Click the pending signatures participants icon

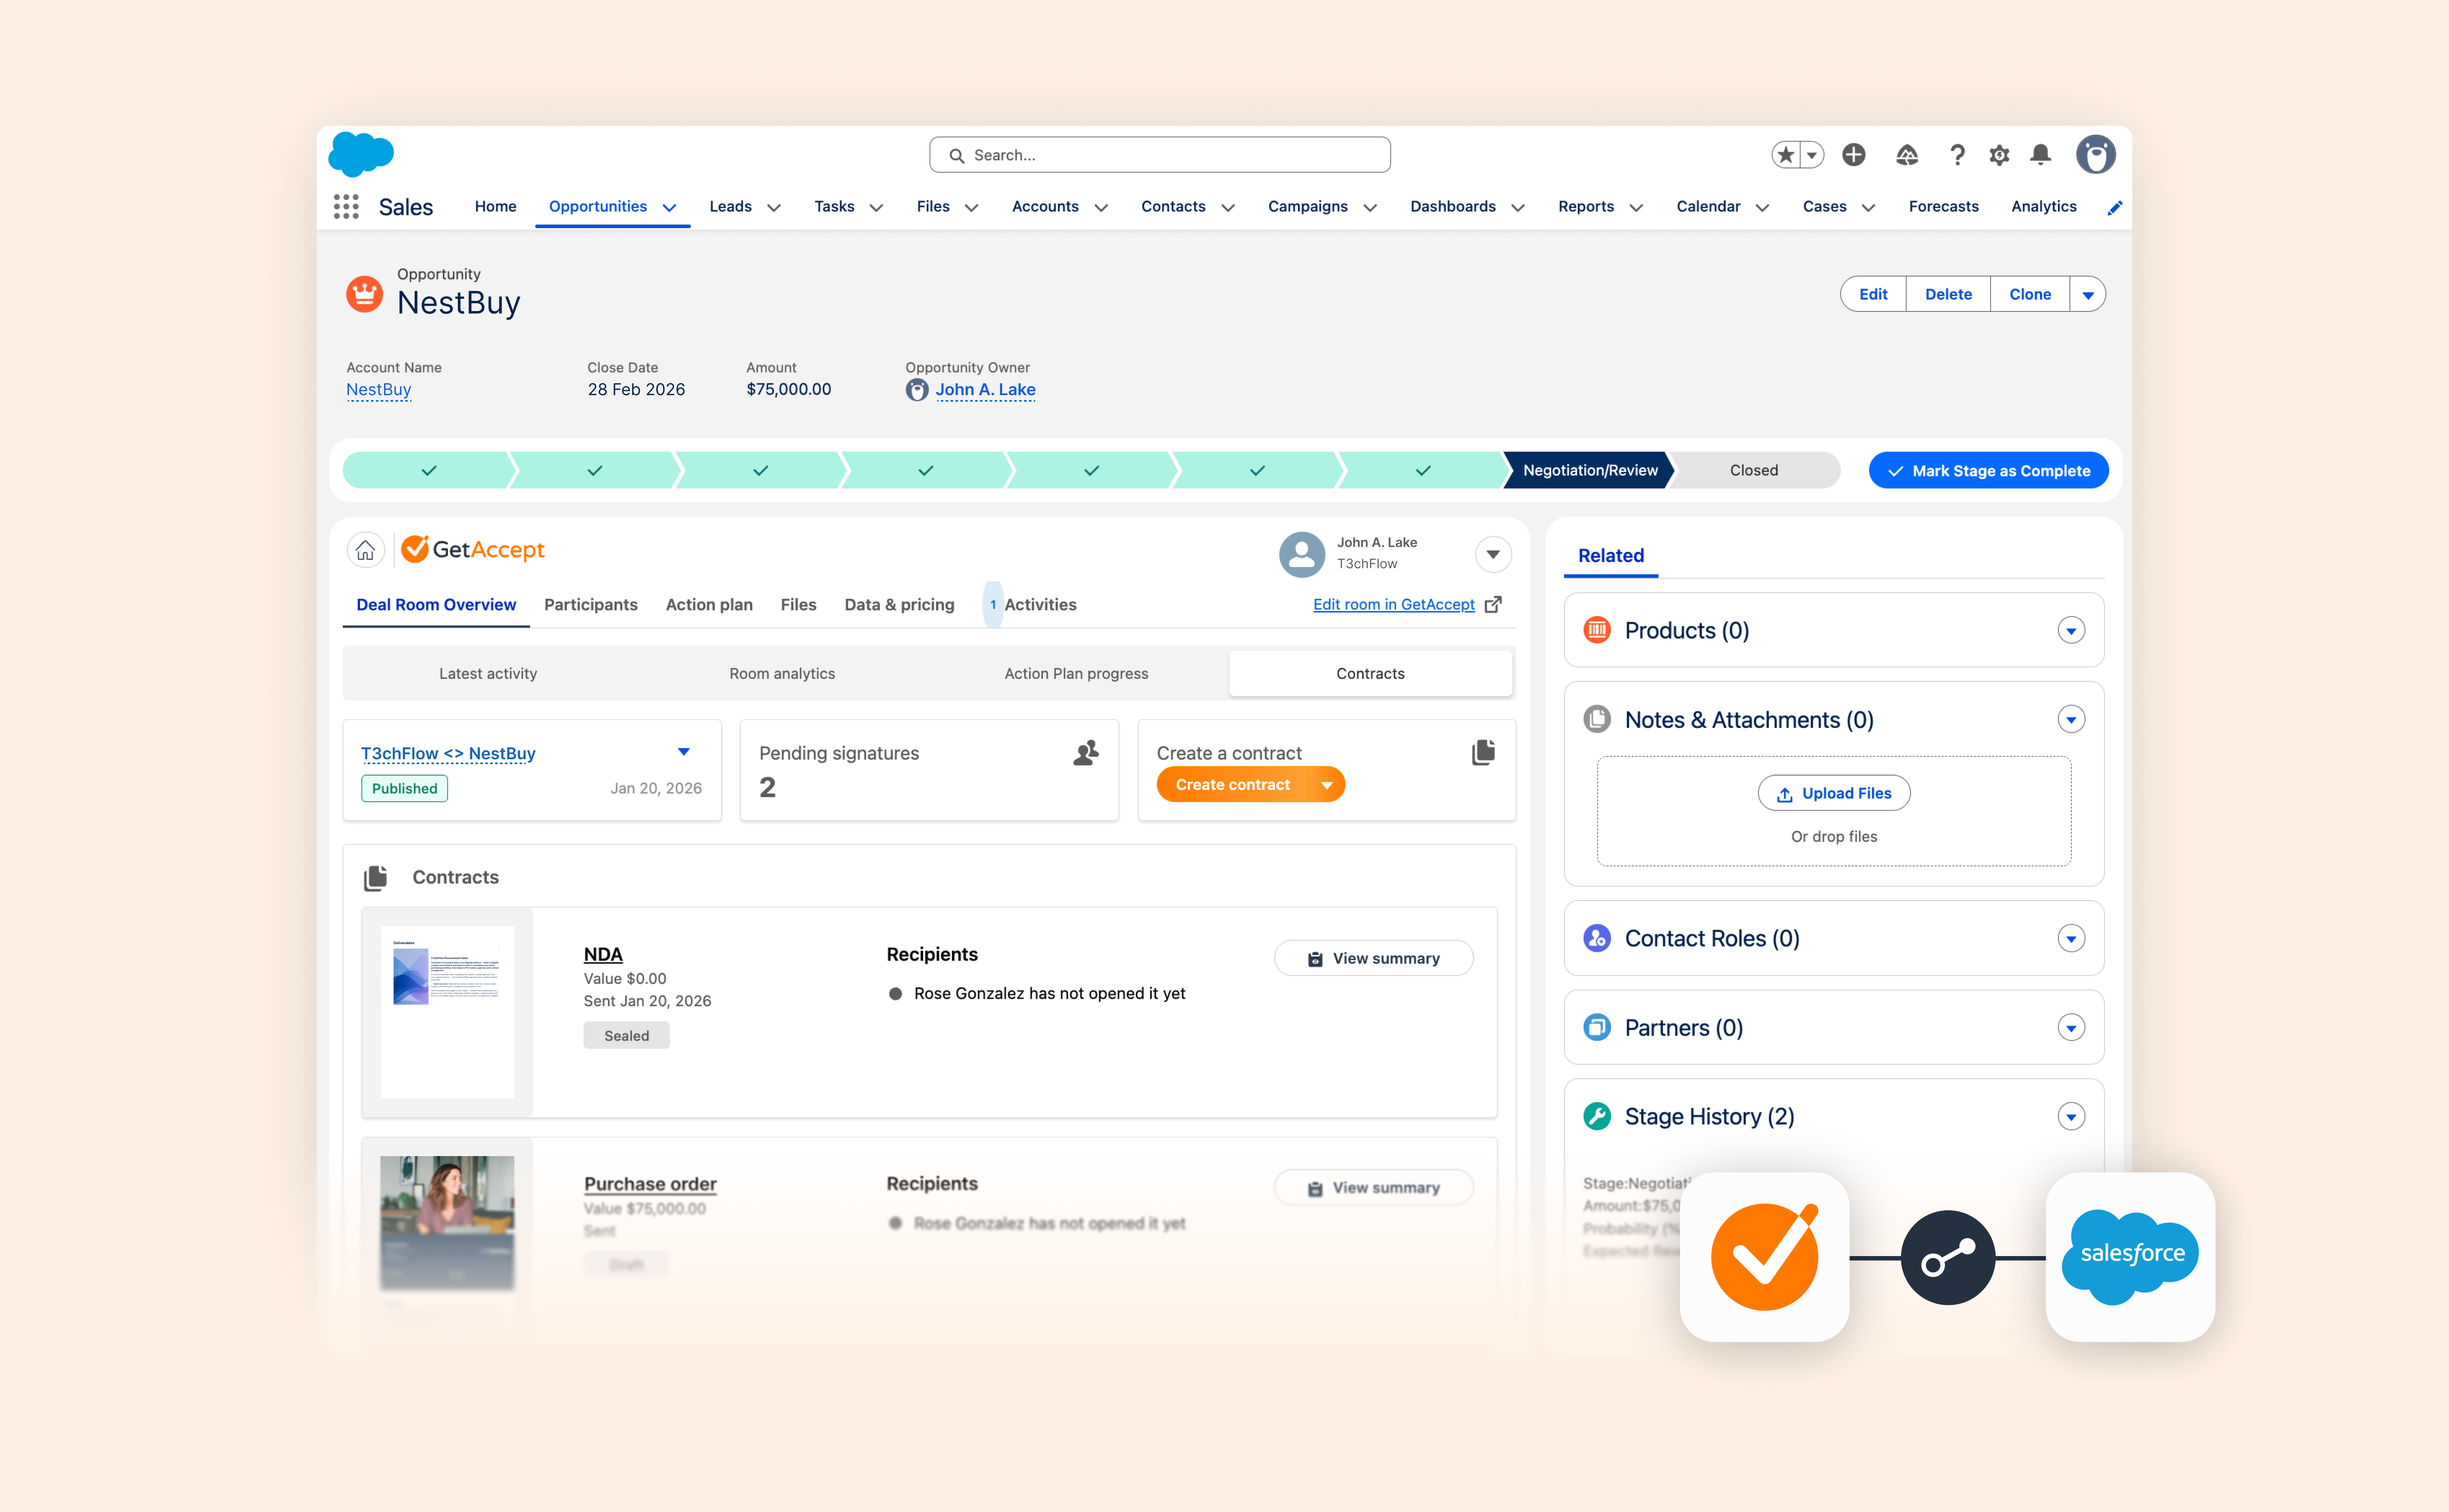(1087, 753)
